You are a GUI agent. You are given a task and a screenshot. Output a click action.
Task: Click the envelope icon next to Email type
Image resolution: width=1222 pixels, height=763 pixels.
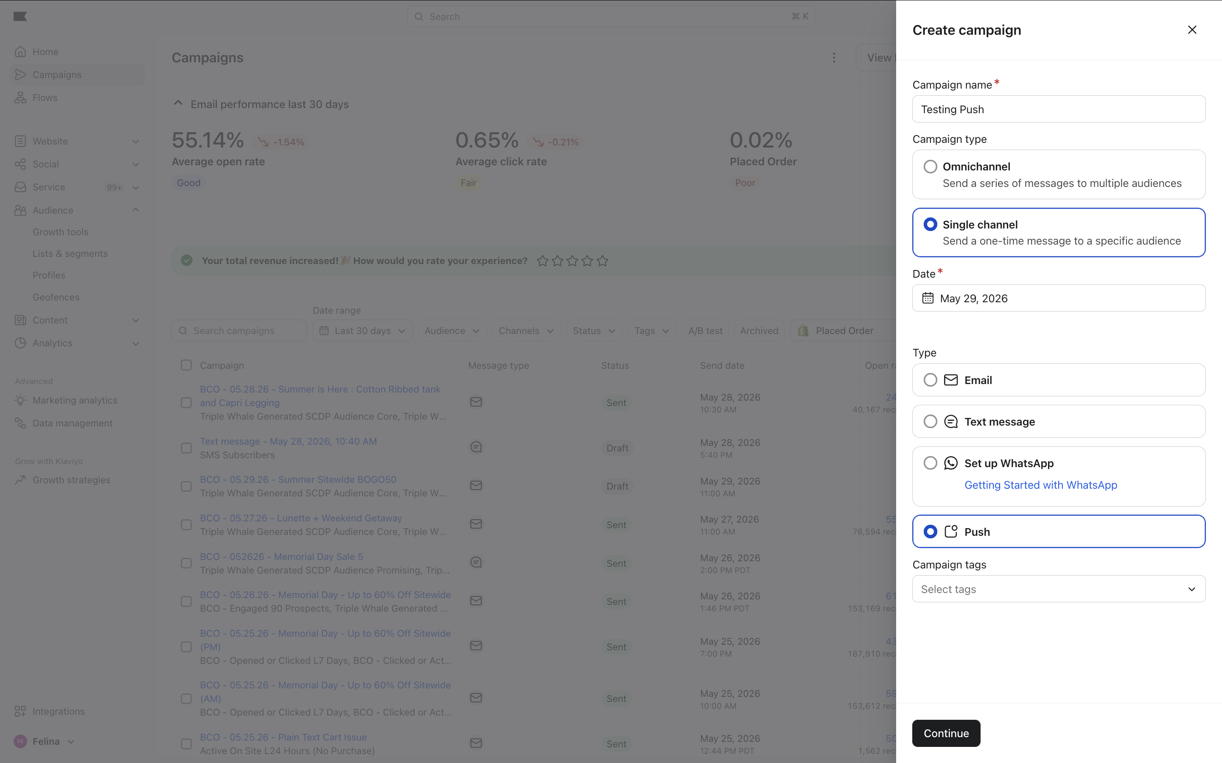click(x=951, y=380)
